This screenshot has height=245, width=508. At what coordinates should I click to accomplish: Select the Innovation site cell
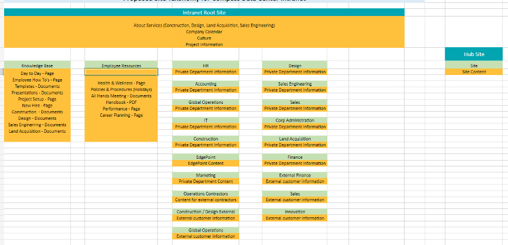295,212
